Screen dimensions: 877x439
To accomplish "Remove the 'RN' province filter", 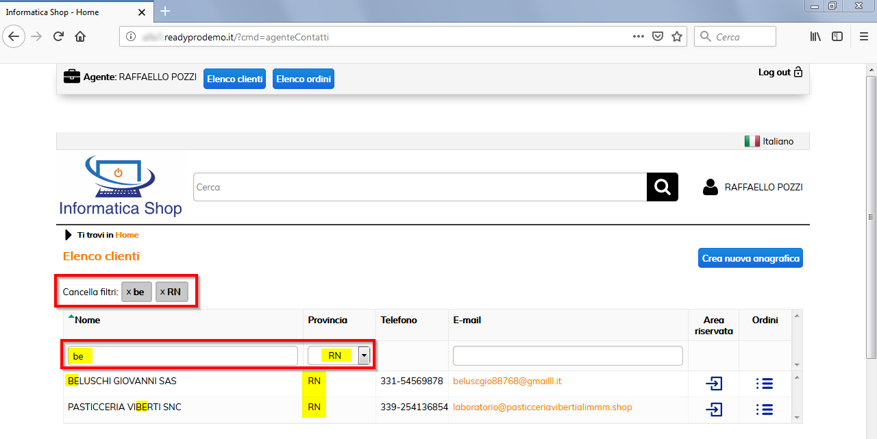I will point(171,292).
